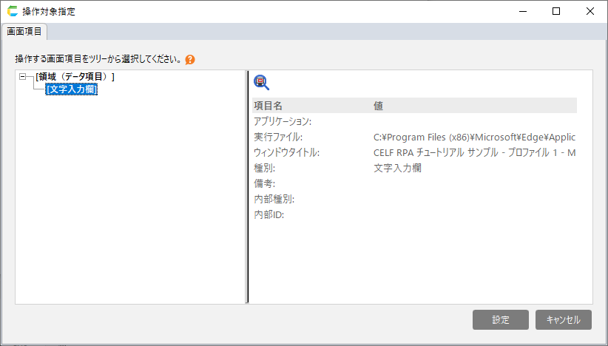Click the CELF app icon in title bar
Viewport: 608px width, 346px height.
pyautogui.click(x=12, y=12)
